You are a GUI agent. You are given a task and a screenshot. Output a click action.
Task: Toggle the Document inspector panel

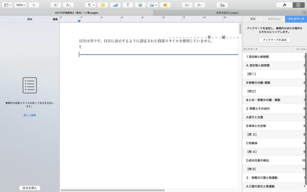299,5
